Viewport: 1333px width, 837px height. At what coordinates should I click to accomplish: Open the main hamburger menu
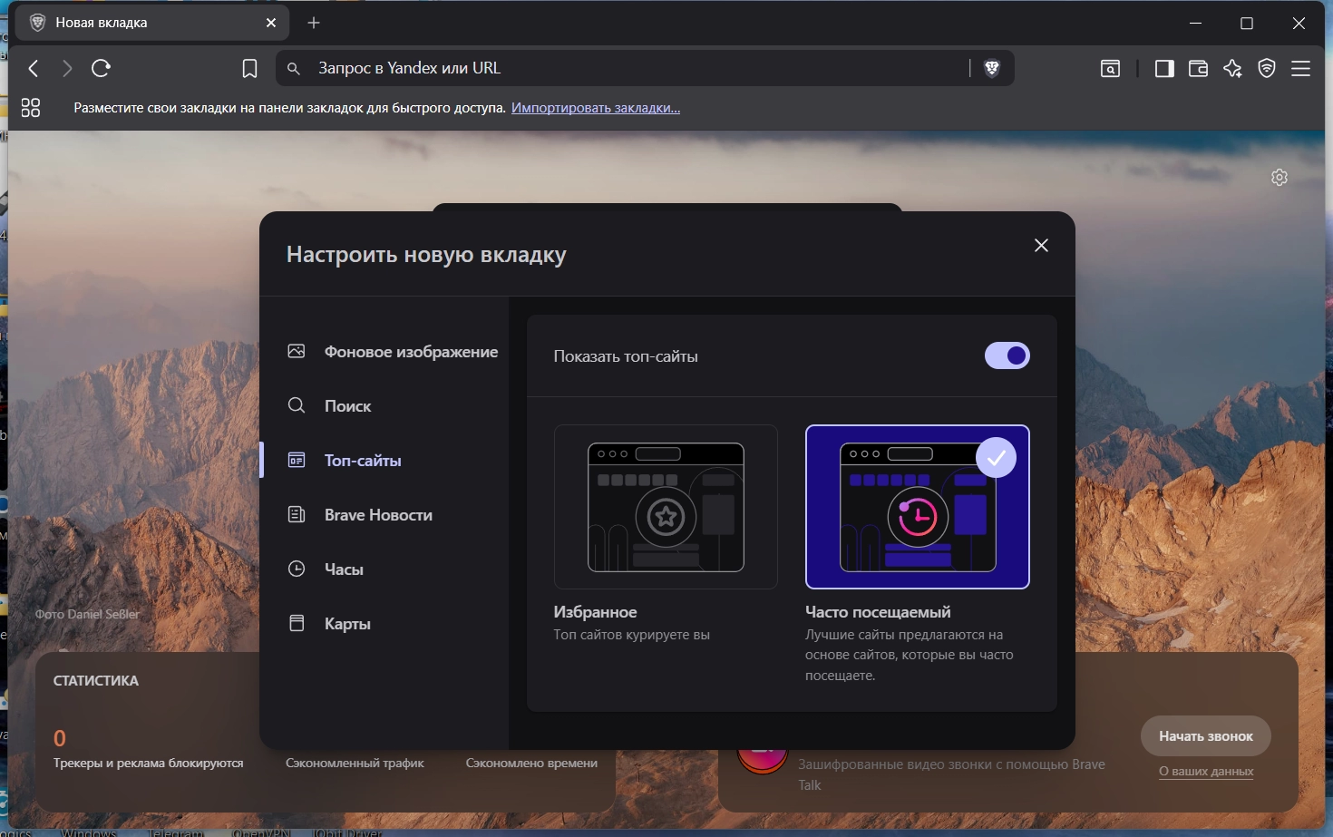pyautogui.click(x=1300, y=68)
